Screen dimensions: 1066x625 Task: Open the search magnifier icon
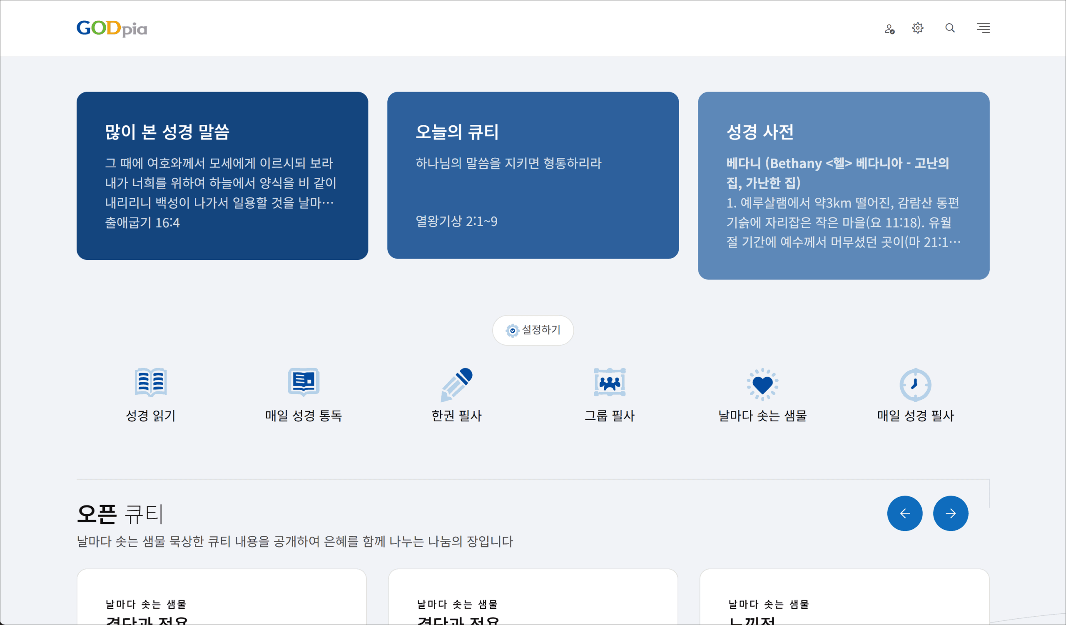950,28
